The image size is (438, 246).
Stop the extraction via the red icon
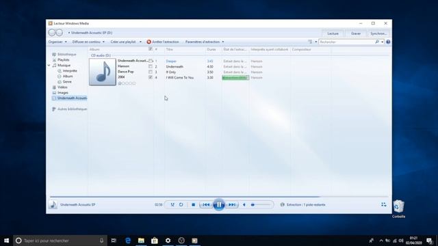click(x=149, y=42)
